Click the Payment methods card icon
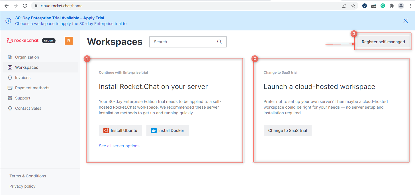 coord(10,88)
